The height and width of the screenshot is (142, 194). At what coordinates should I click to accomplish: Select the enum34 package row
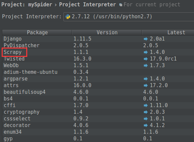(x=98, y=132)
